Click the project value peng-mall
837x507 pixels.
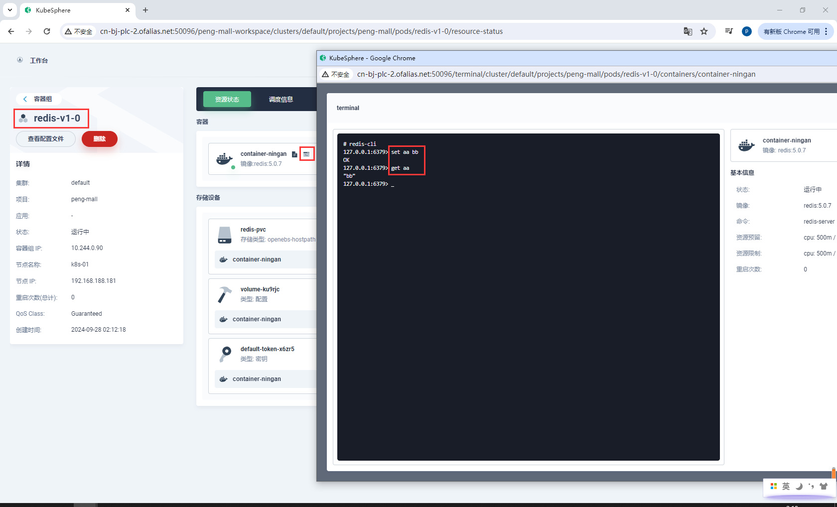point(84,199)
